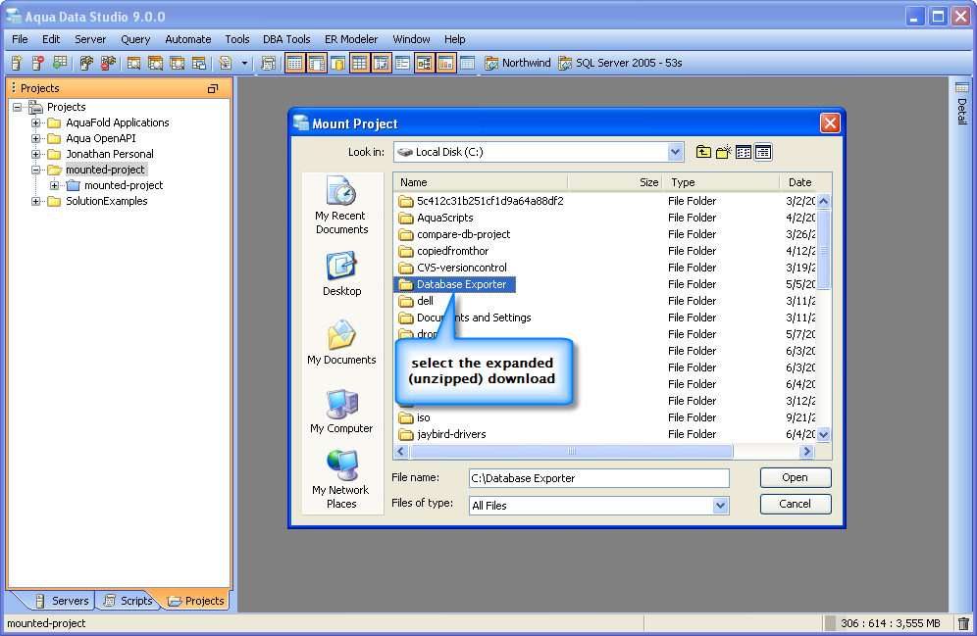
Task: Select Jonathan Personal in the Projects tree
Action: (x=110, y=154)
